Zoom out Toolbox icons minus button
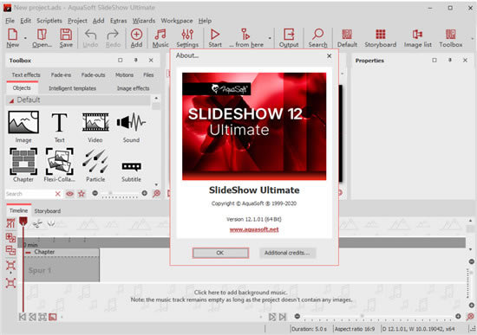The width and height of the screenshot is (477, 335). click(95, 193)
